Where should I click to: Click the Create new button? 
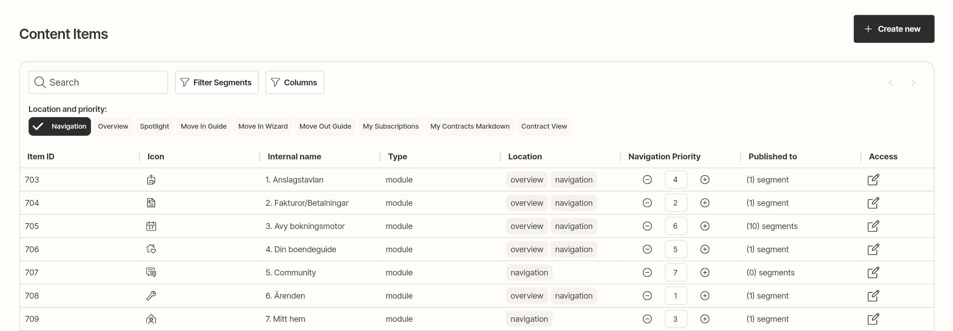894,29
